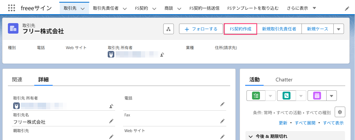The width and height of the screenshot is (355, 140).
Task: Edit the Fax field pencil
Action: coord(223,121)
